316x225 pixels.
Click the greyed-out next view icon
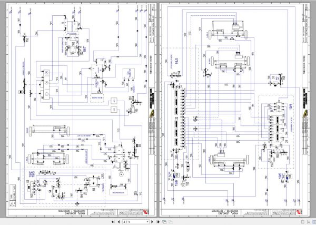(170, 222)
